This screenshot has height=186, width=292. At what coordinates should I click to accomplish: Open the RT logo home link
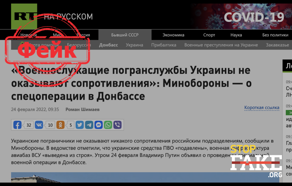click(x=24, y=16)
